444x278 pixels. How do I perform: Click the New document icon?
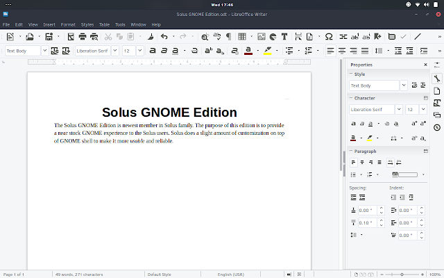tap(10, 37)
